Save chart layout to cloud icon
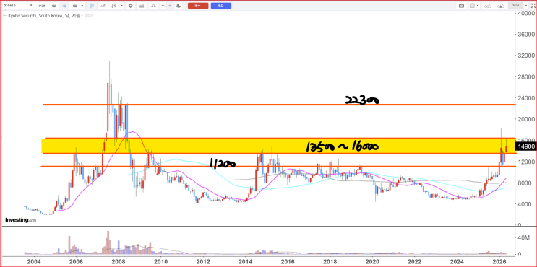537x267 pixels. point(501,6)
